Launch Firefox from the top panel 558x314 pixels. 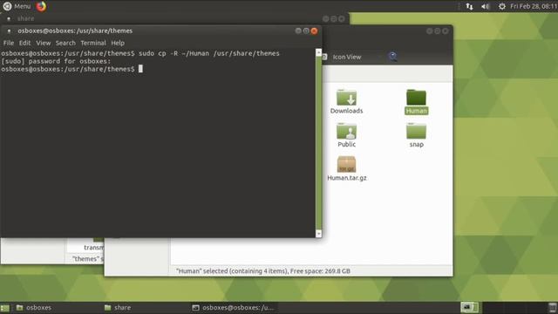41,6
